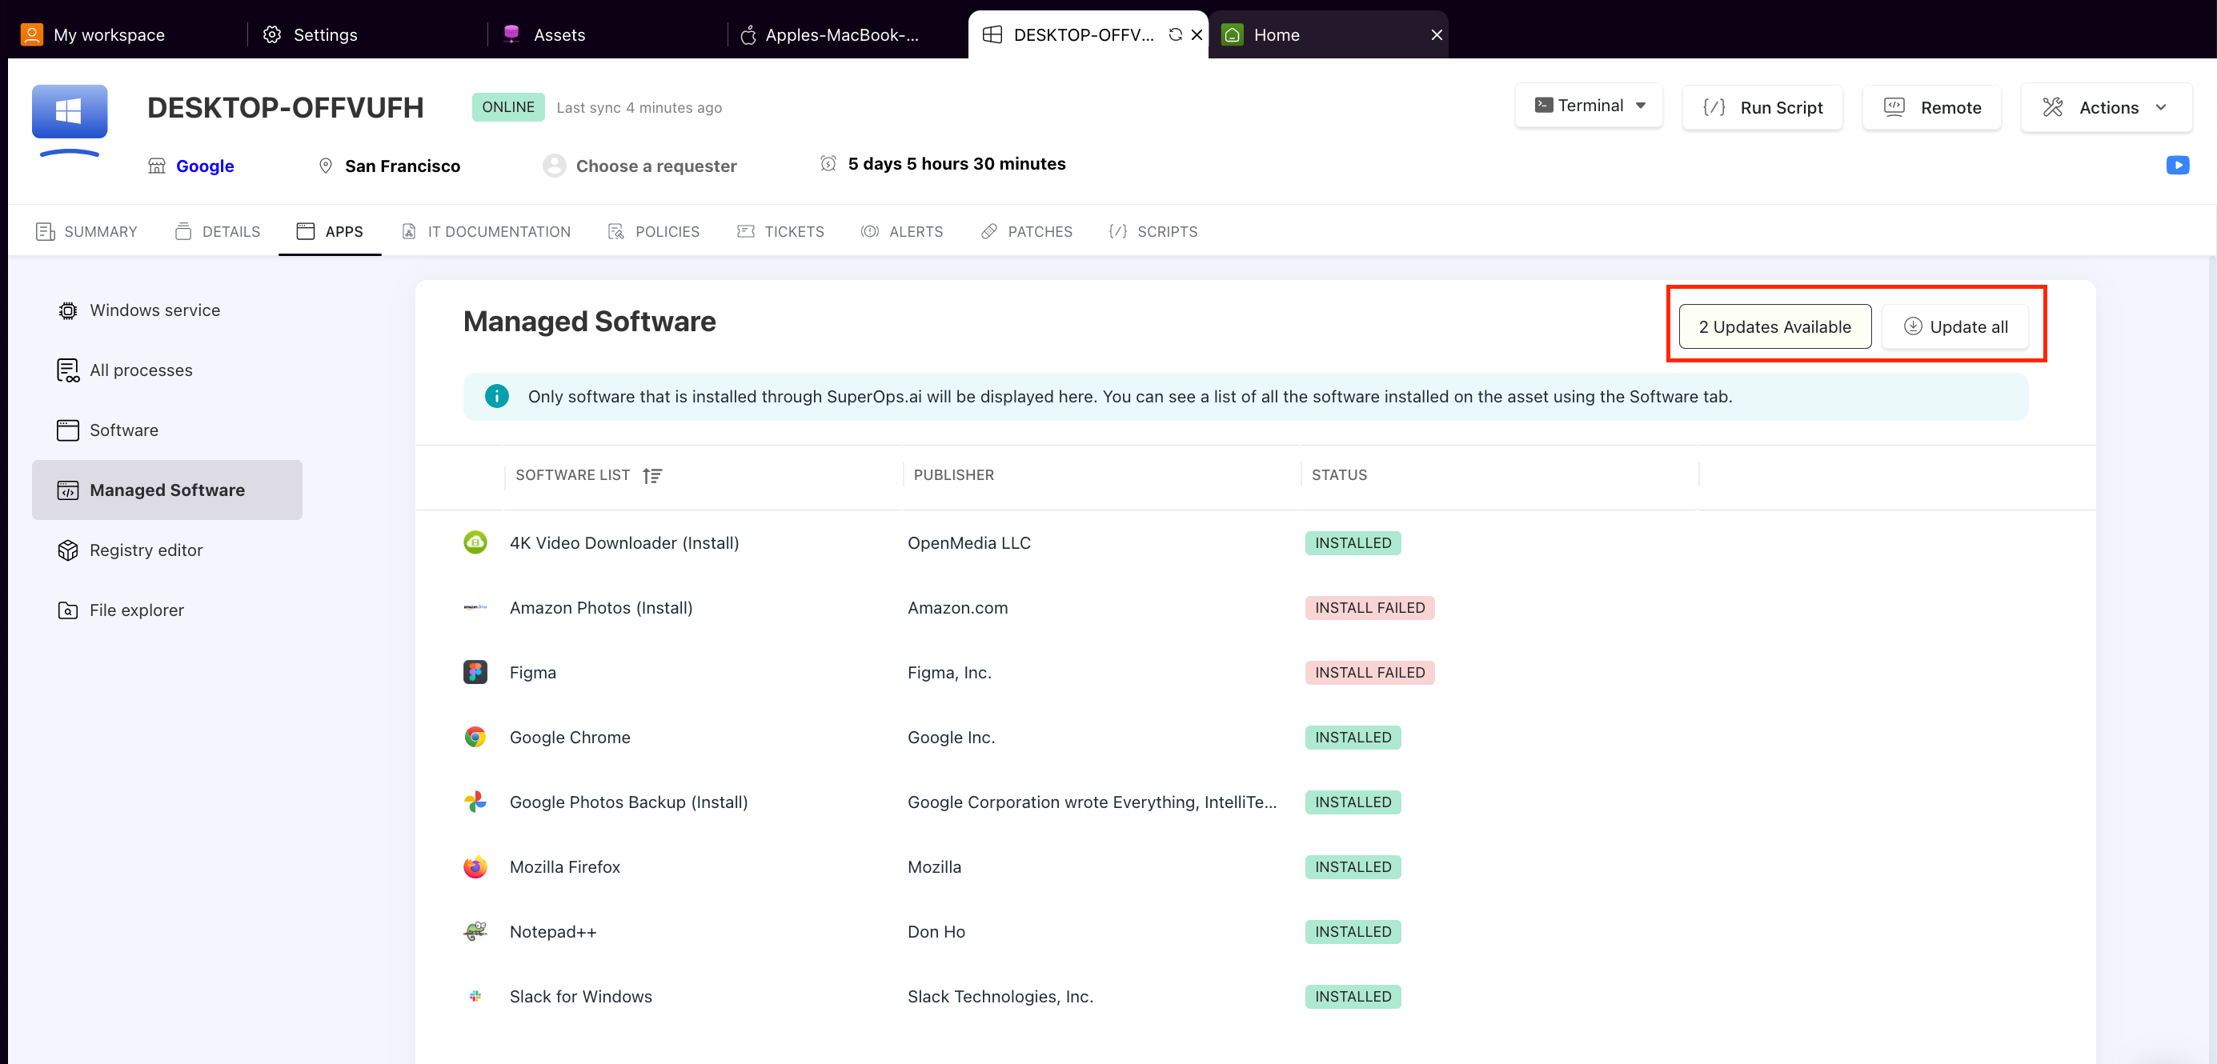Click the File Explorer sidebar icon
2217x1064 pixels.
pos(68,609)
